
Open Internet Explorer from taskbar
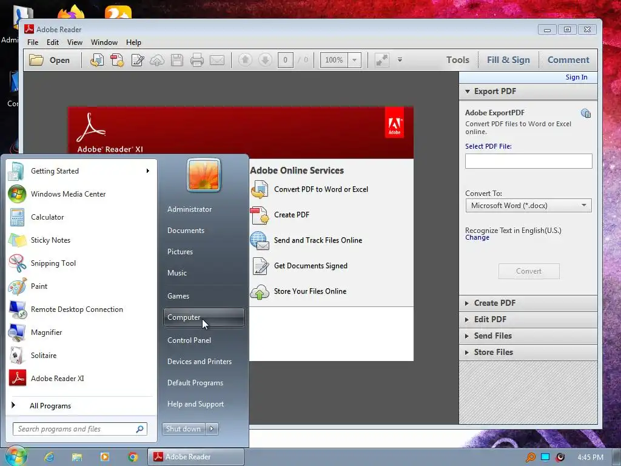49,457
